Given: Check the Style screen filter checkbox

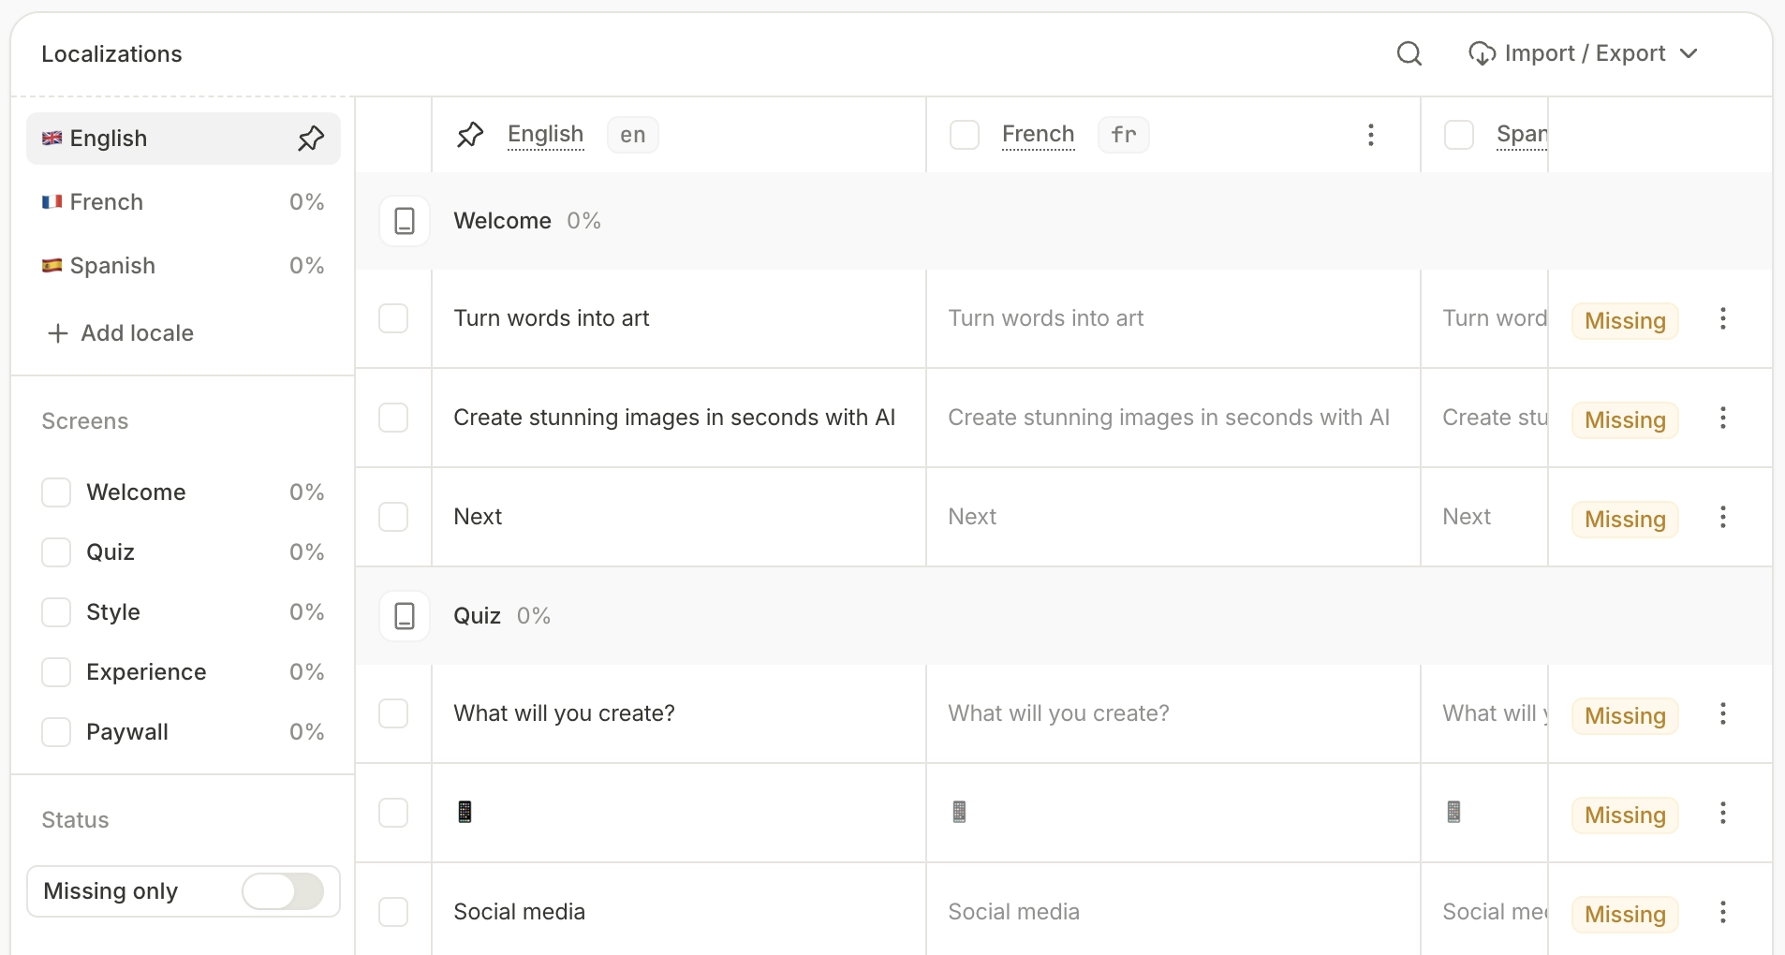Looking at the screenshot, I should click(56, 612).
